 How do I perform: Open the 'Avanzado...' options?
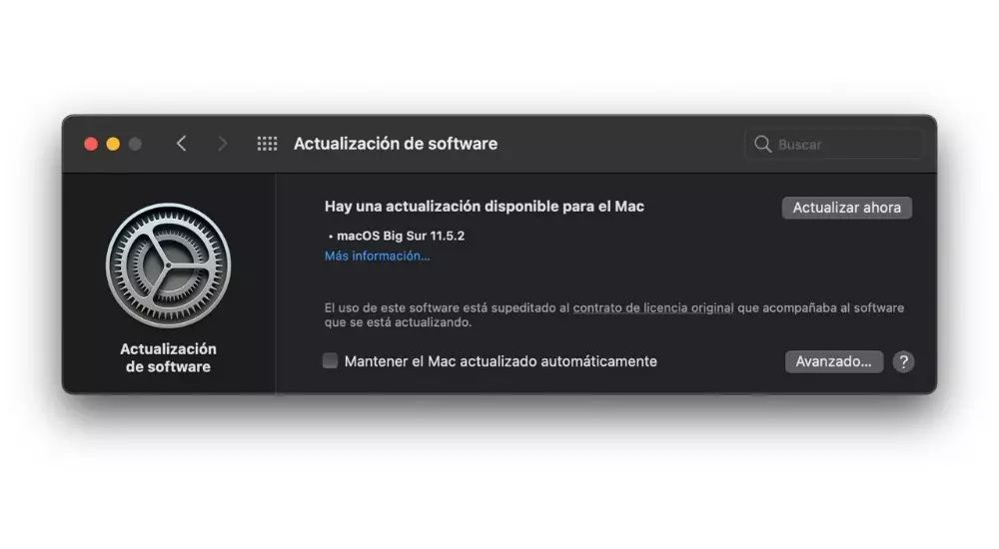coord(834,361)
